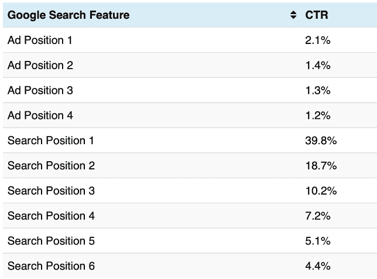Click the 1.4% CTR value
Screen dimensions: 377x279
tap(318, 66)
